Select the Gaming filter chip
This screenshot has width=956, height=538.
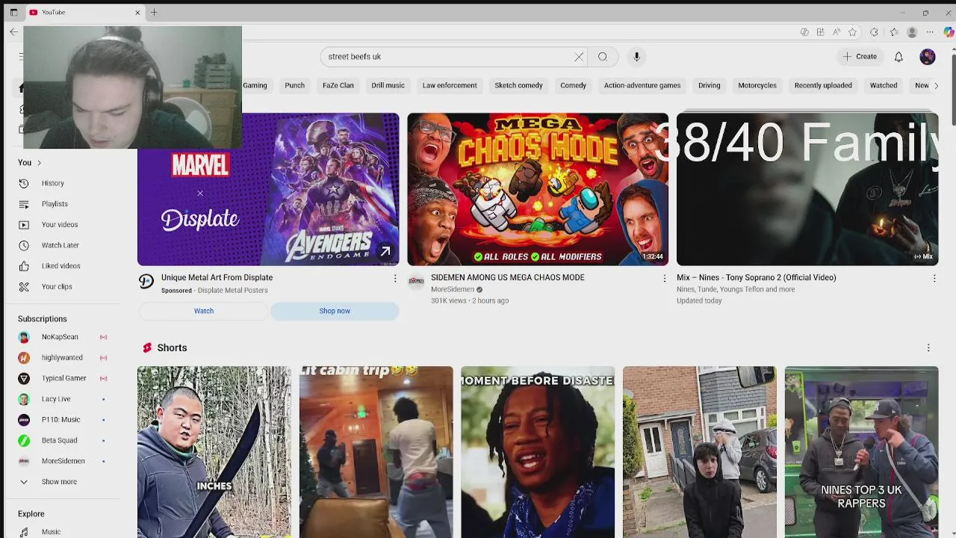[x=255, y=85]
